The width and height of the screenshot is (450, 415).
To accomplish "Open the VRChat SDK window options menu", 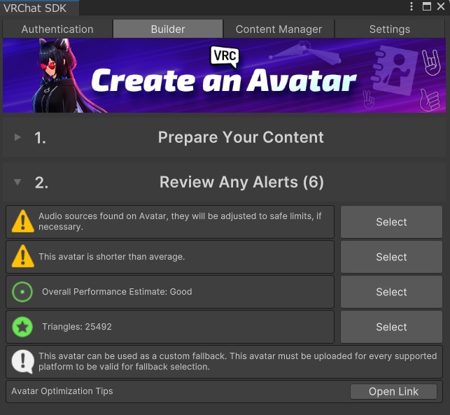I will pos(412,6).
